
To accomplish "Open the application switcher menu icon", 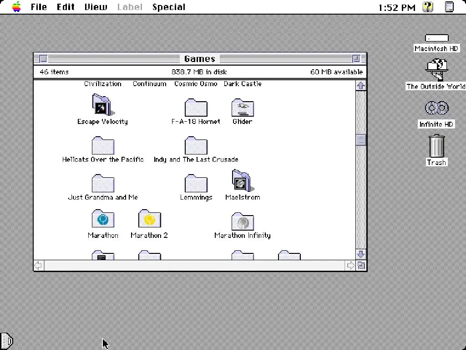I will 449,6.
